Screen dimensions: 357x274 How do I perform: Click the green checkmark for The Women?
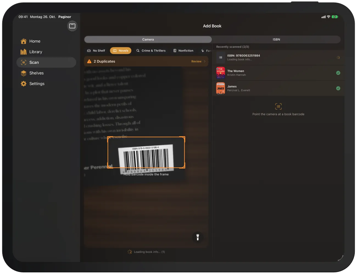(338, 73)
